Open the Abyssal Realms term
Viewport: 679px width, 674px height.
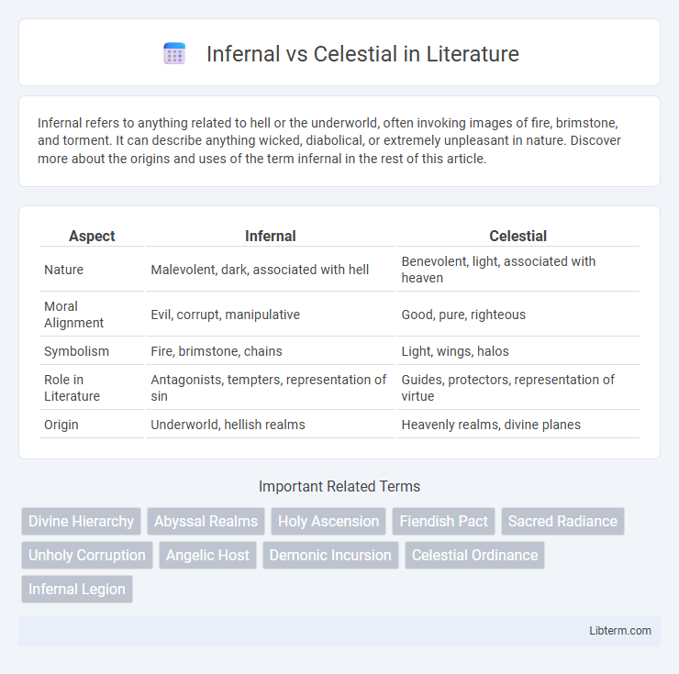tap(206, 521)
